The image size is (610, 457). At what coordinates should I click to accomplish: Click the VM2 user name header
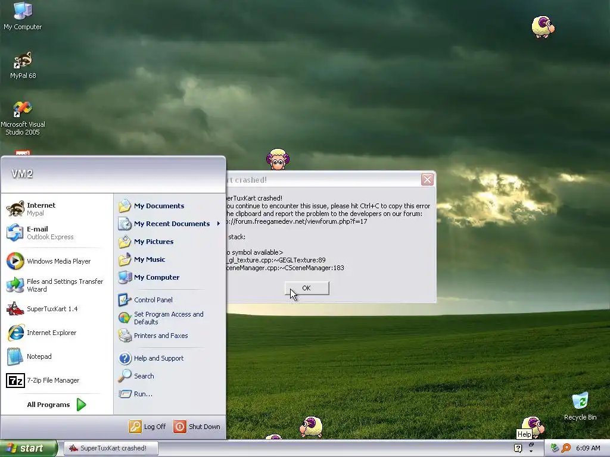click(22, 174)
